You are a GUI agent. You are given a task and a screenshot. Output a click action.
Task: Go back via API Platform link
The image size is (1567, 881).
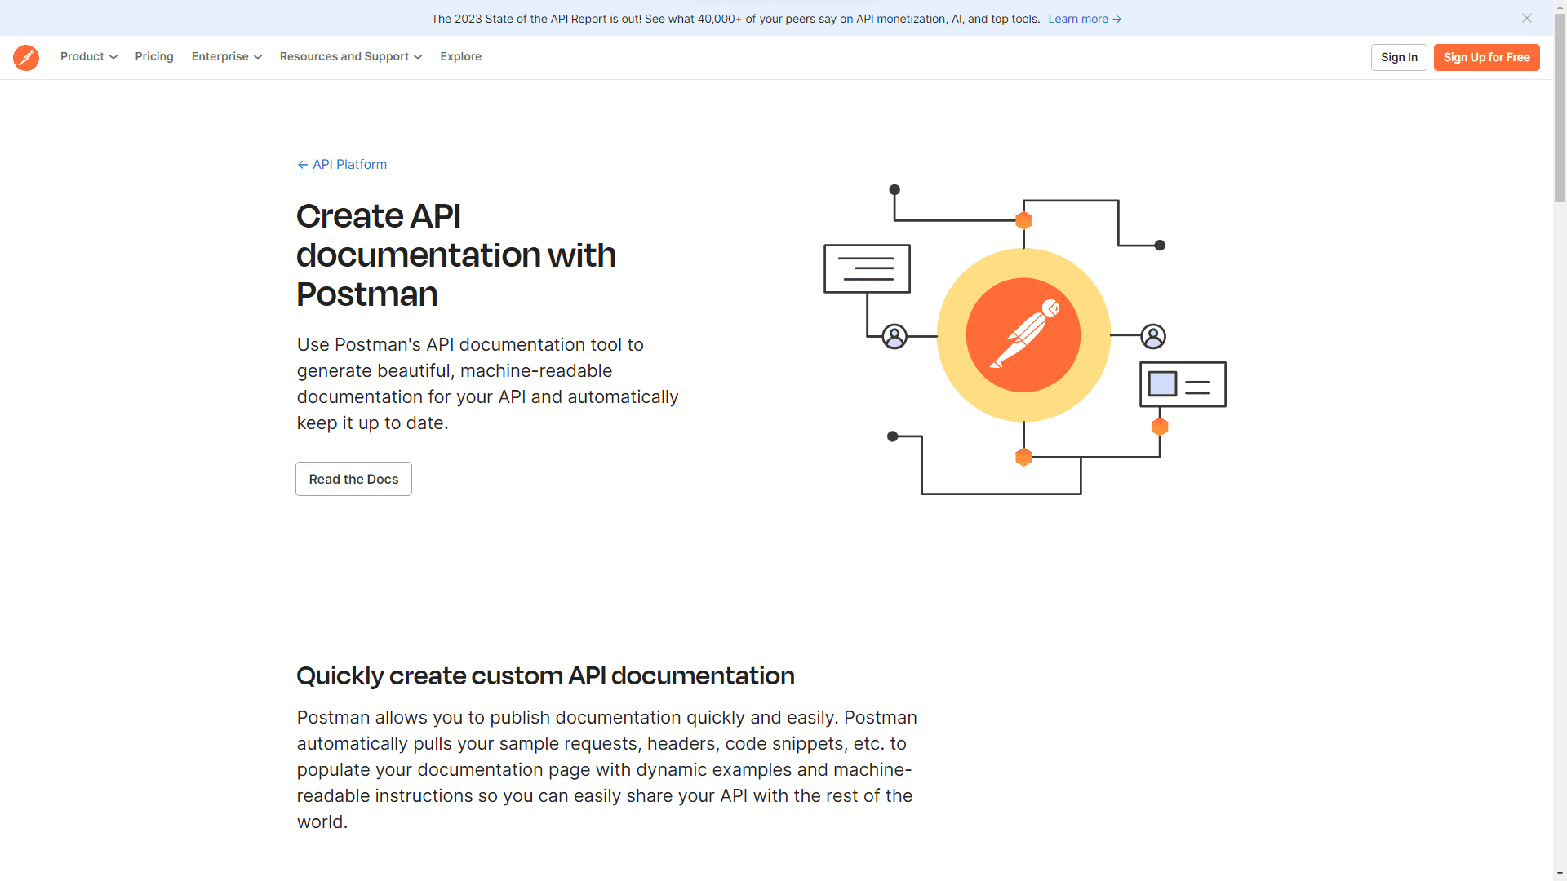342,165
